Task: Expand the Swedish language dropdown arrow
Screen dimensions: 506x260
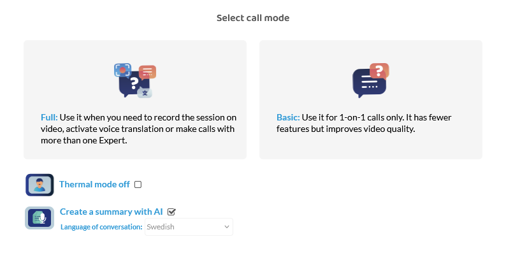Action: [226, 227]
